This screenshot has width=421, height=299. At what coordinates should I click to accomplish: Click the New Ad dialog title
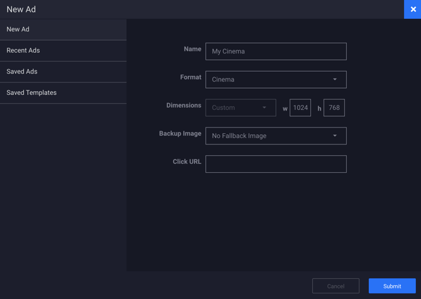21,9
